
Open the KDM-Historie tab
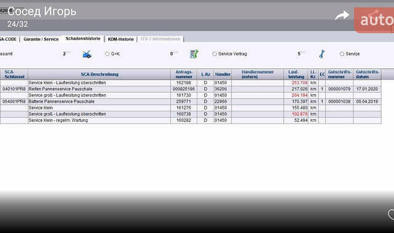click(x=121, y=39)
